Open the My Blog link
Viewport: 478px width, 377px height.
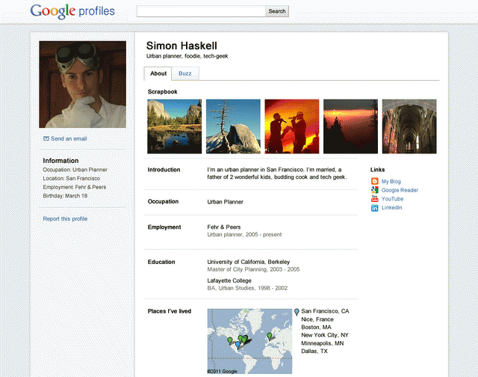[391, 182]
